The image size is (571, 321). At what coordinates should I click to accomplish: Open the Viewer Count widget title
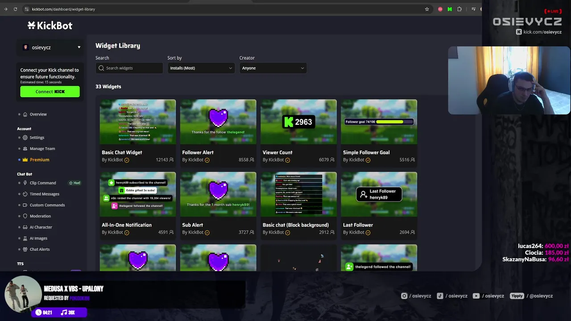[x=277, y=152]
